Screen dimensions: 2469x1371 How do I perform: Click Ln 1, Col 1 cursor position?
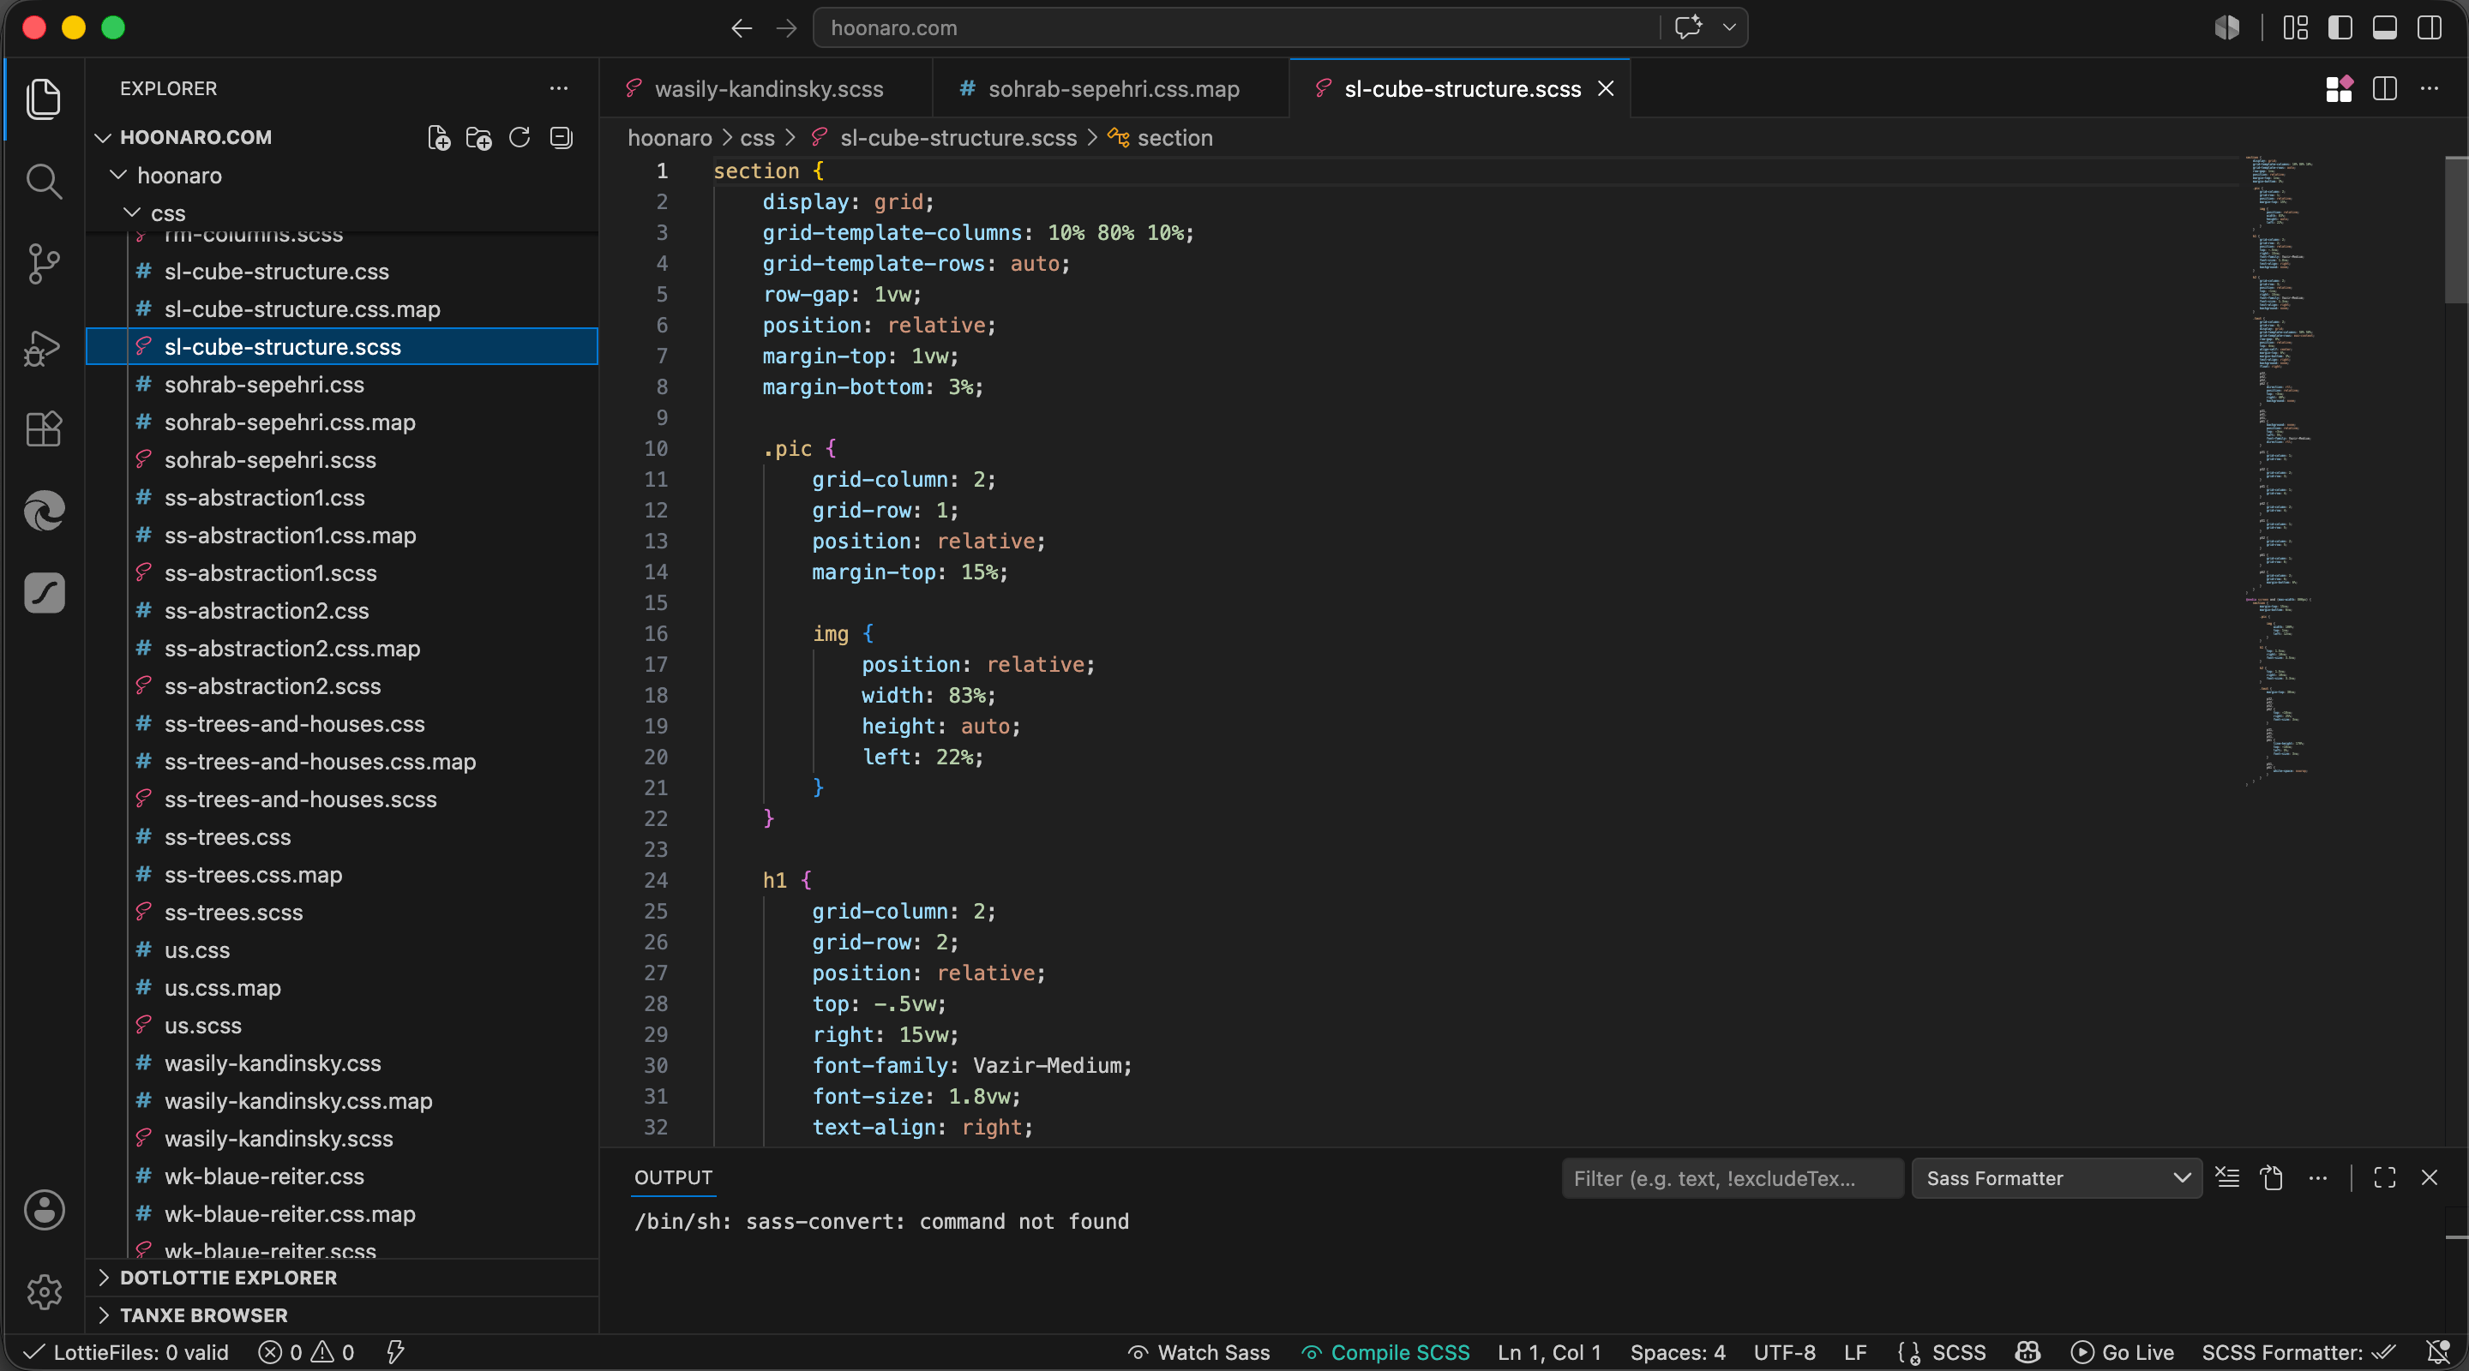(1549, 1352)
